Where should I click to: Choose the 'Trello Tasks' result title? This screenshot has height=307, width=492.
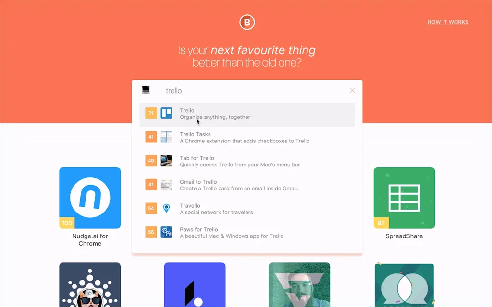195,134
